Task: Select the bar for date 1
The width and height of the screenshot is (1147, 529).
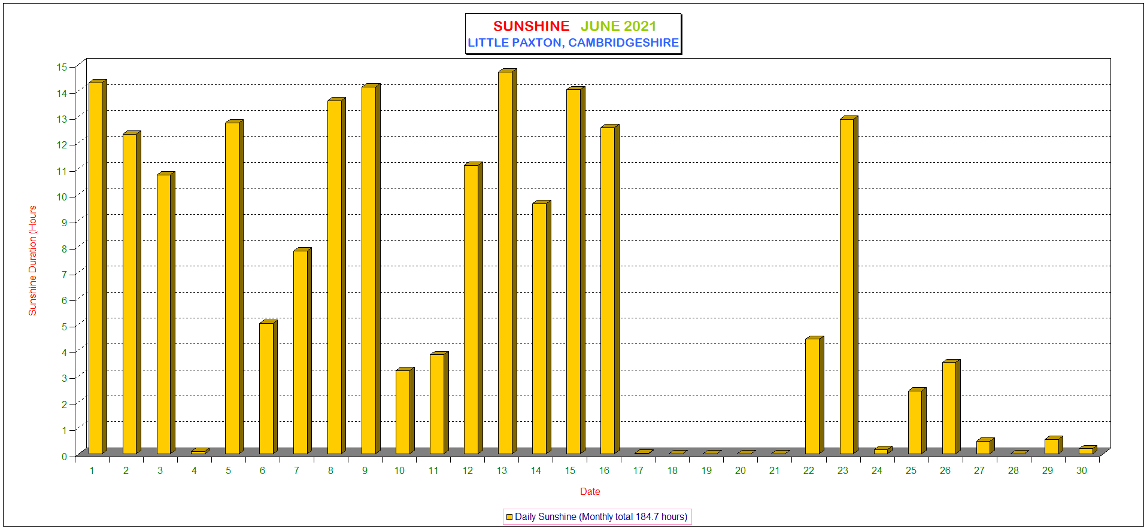Action: (x=98, y=267)
